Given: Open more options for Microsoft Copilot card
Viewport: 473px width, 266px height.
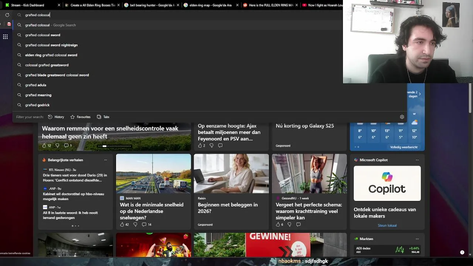Looking at the screenshot, I should coord(417,160).
